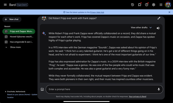Activate microphone voice input
Screen dimensions: 173x103
click(159, 89)
